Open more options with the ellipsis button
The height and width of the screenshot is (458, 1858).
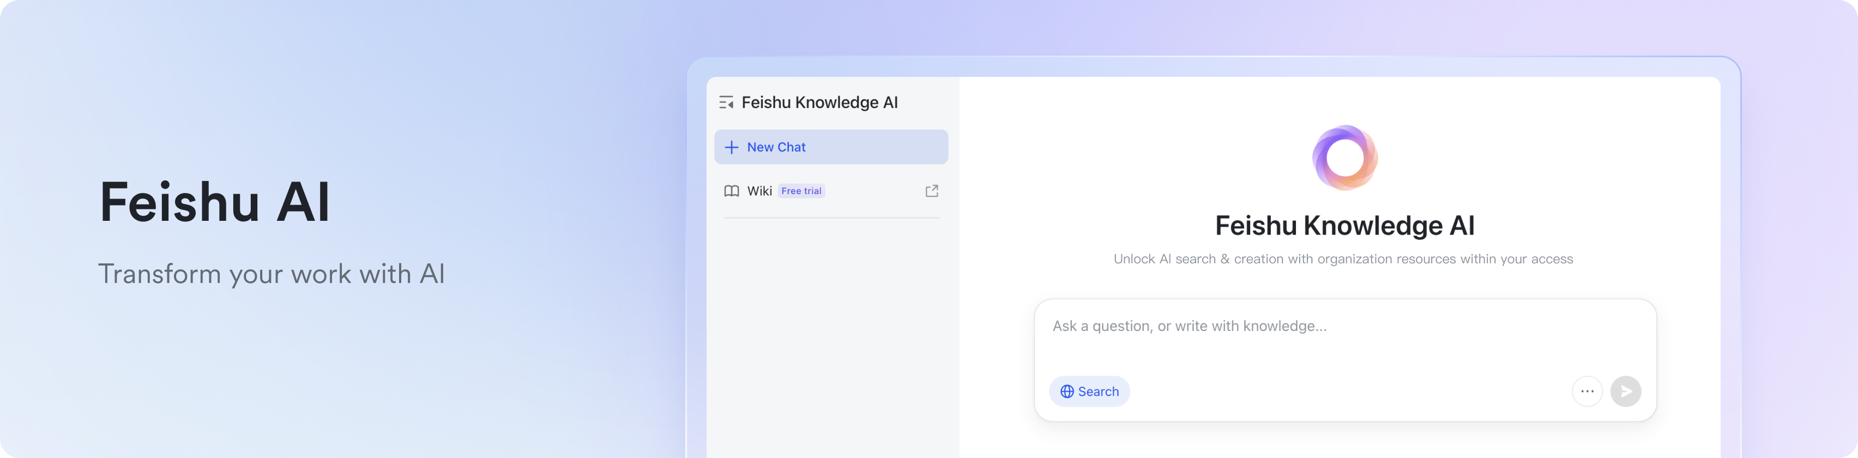[1587, 391]
